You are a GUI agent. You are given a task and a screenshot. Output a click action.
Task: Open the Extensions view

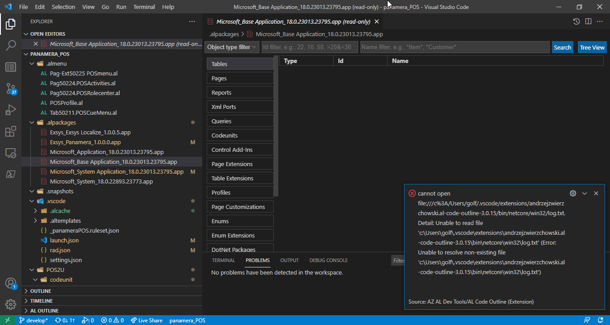[11, 131]
